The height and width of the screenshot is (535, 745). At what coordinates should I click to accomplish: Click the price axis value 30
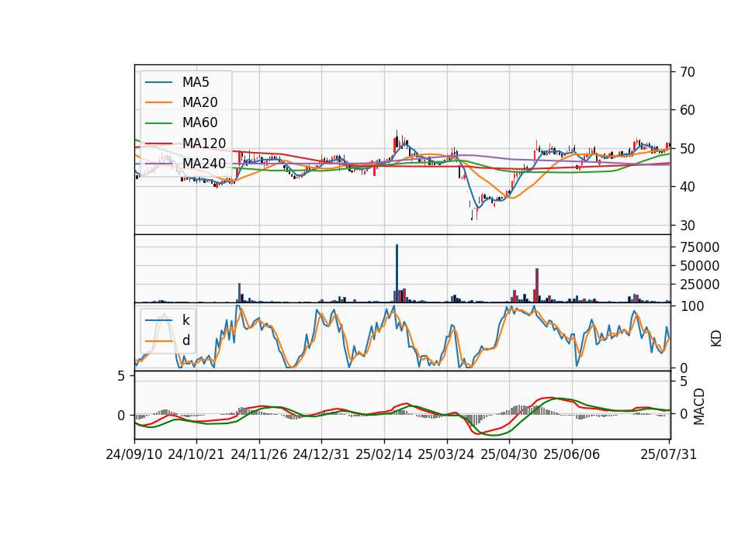coord(688,226)
